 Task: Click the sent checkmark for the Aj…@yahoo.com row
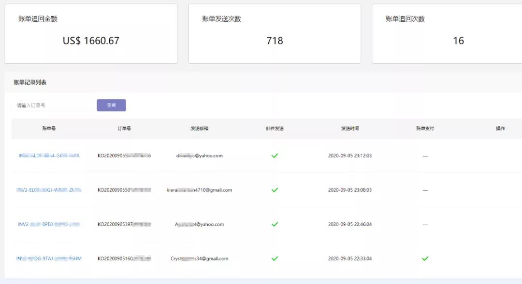(x=275, y=224)
